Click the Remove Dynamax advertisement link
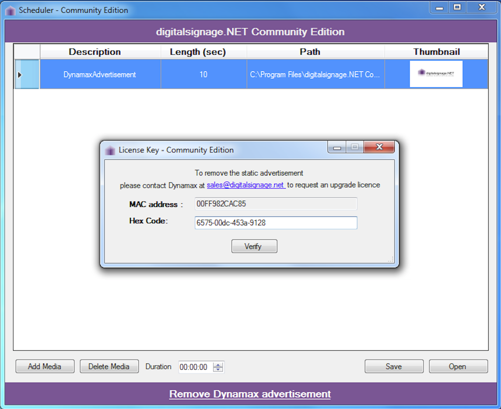The width and height of the screenshot is (501, 409). click(x=250, y=394)
